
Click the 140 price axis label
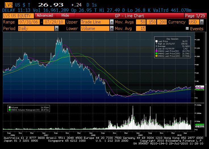click(x=198, y=40)
